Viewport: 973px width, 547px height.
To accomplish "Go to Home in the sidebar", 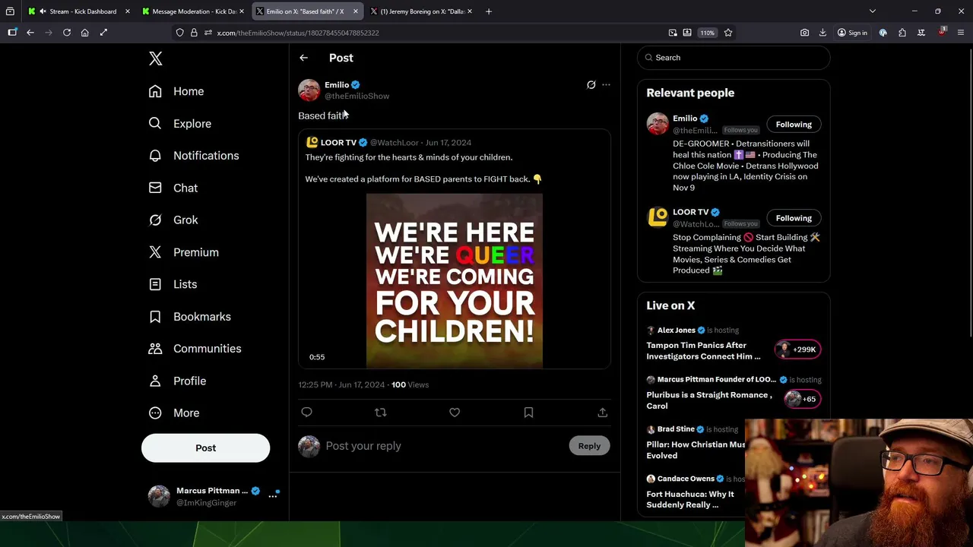I will [176, 91].
